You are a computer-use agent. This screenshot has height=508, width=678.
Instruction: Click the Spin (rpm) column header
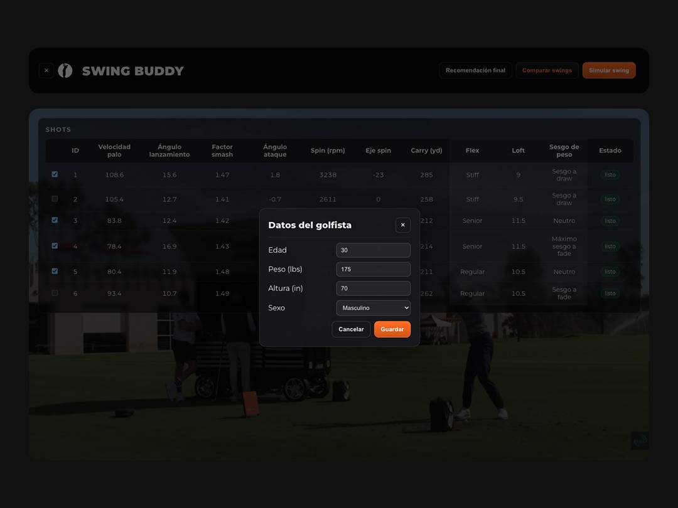328,151
